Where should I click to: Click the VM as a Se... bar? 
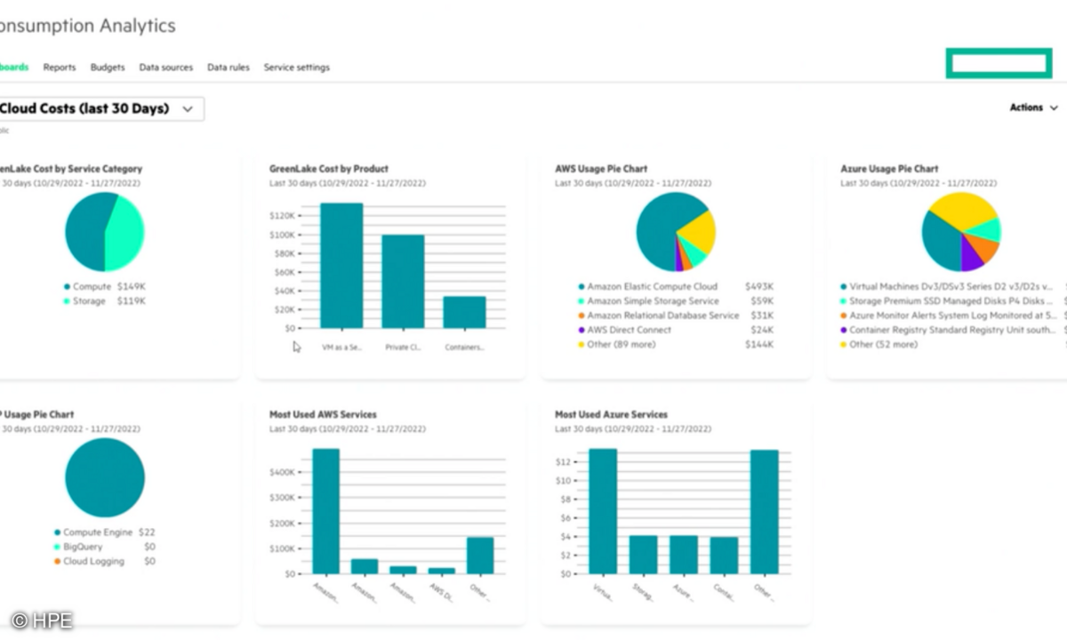pyautogui.click(x=341, y=266)
